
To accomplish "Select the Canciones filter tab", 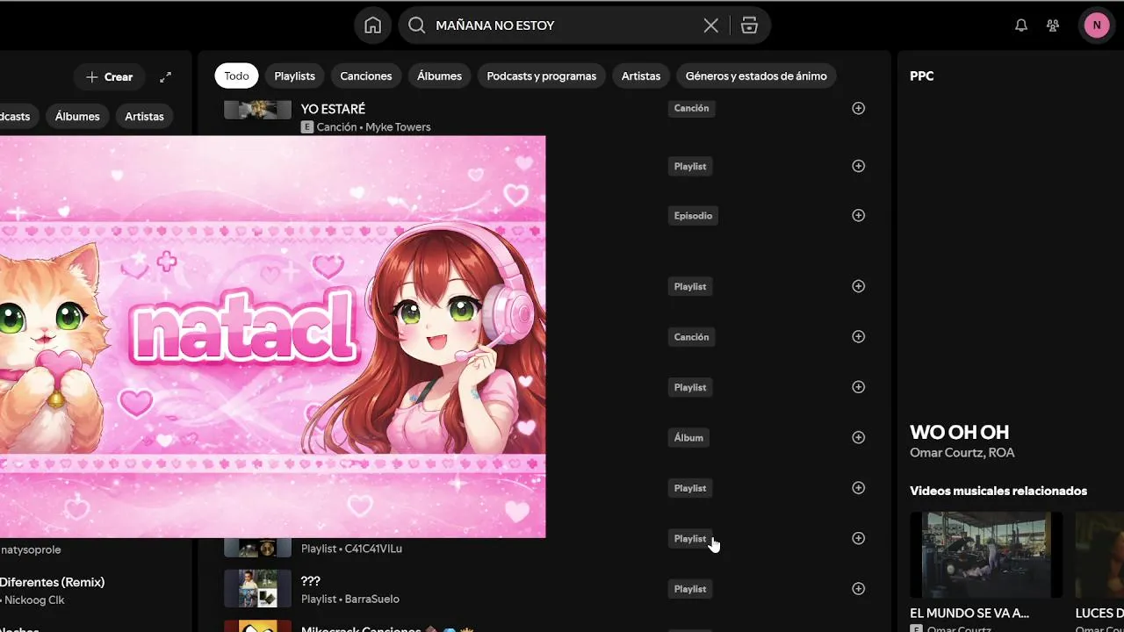I will click(366, 75).
